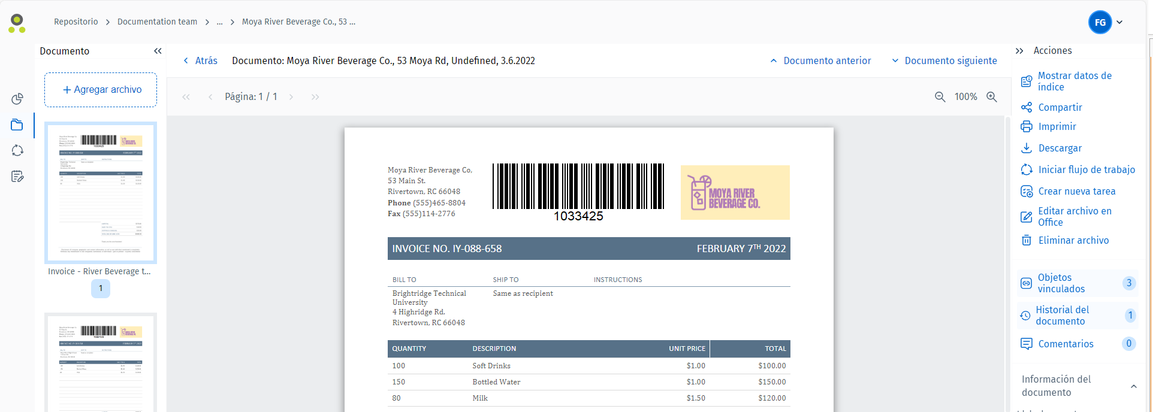The image size is (1153, 412).
Task: Click the Bottled Water row description
Action: pyautogui.click(x=496, y=382)
